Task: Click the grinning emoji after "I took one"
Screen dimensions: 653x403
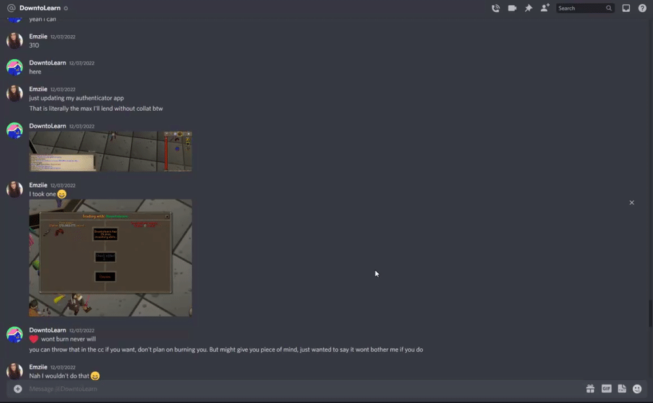Action: pos(61,194)
